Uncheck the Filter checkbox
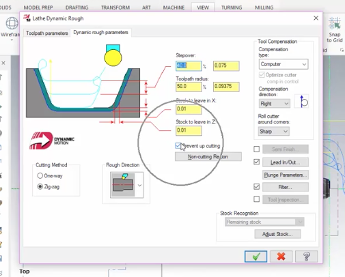 click(257, 187)
